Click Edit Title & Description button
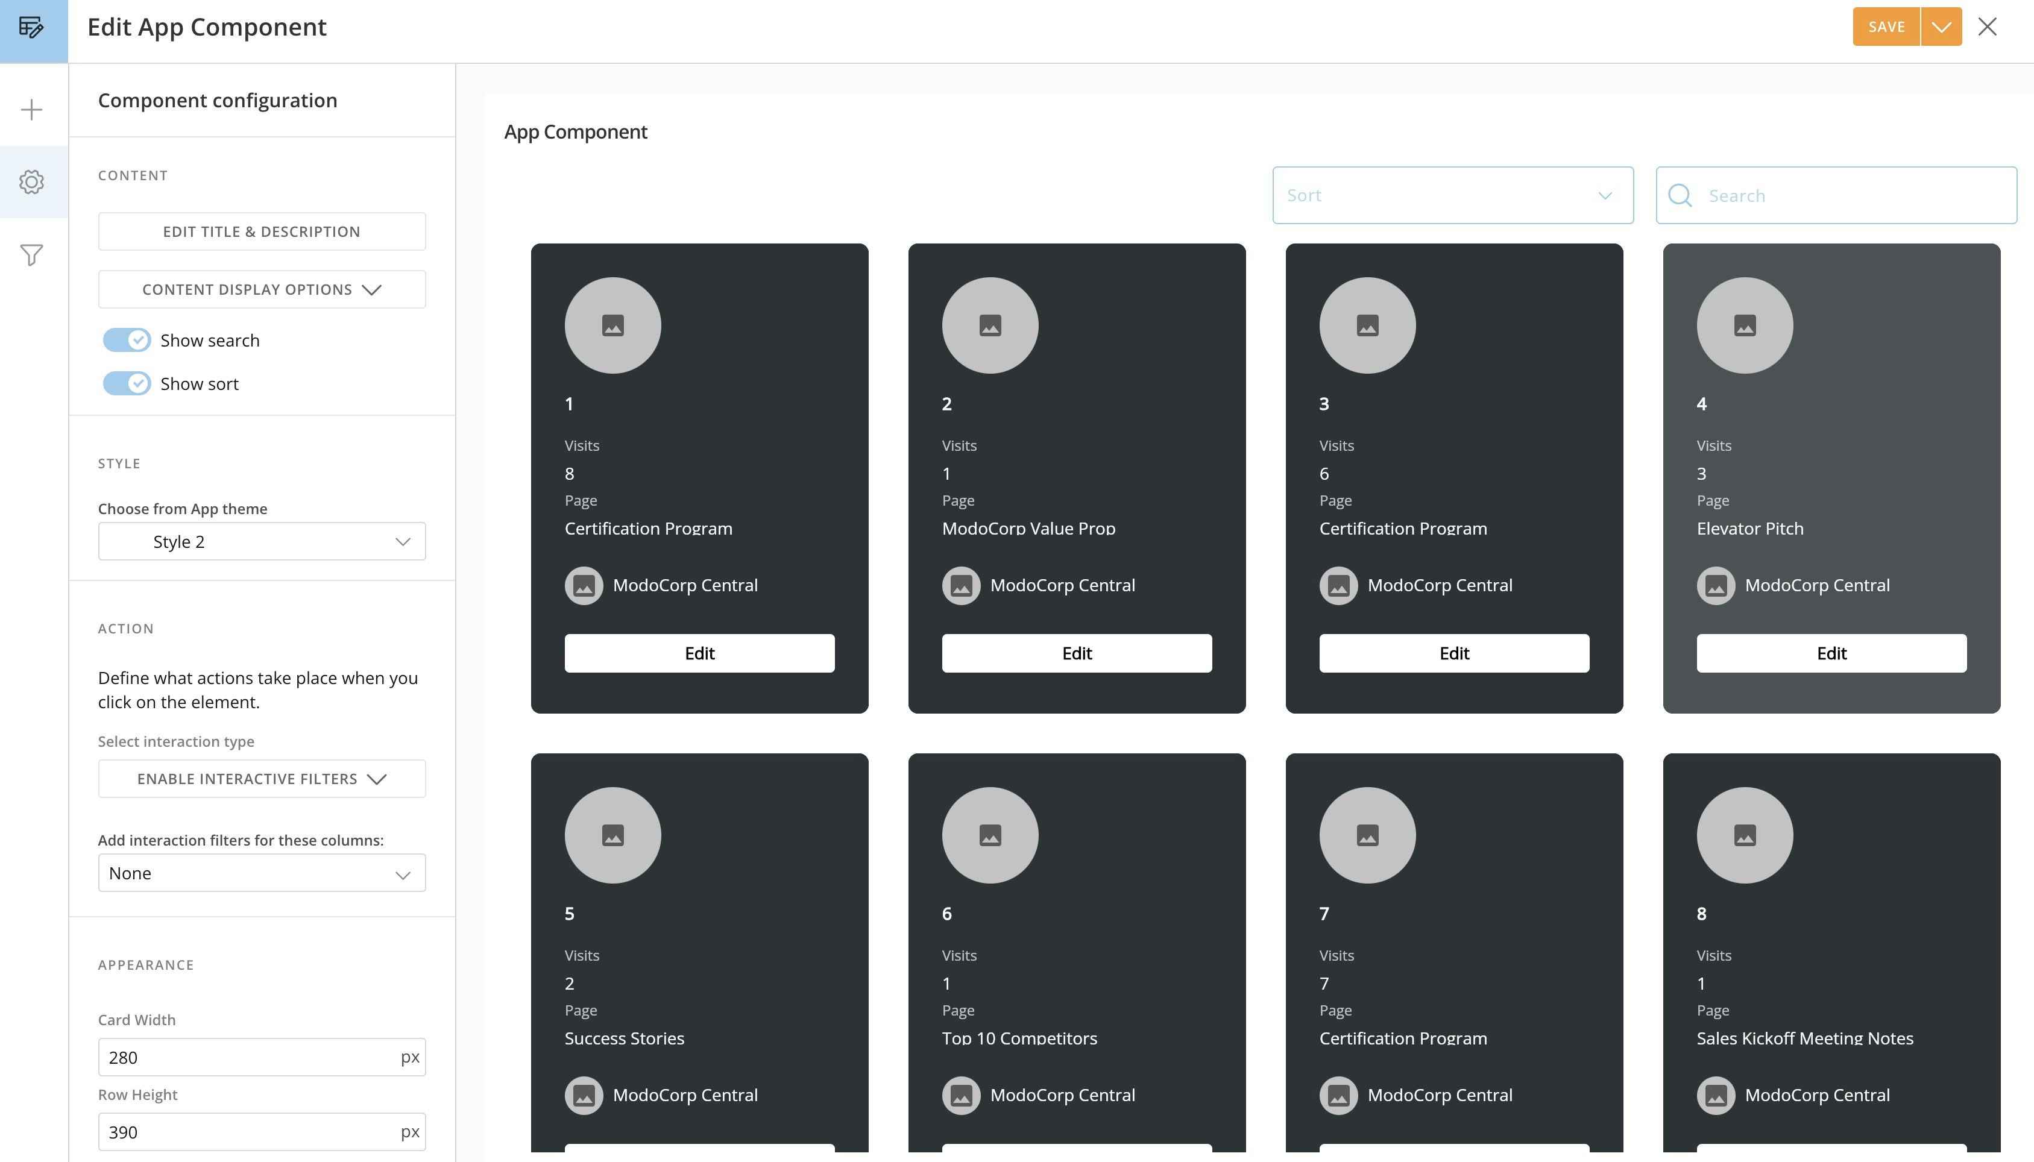Screen dimensions: 2034x1162 coord(262,231)
